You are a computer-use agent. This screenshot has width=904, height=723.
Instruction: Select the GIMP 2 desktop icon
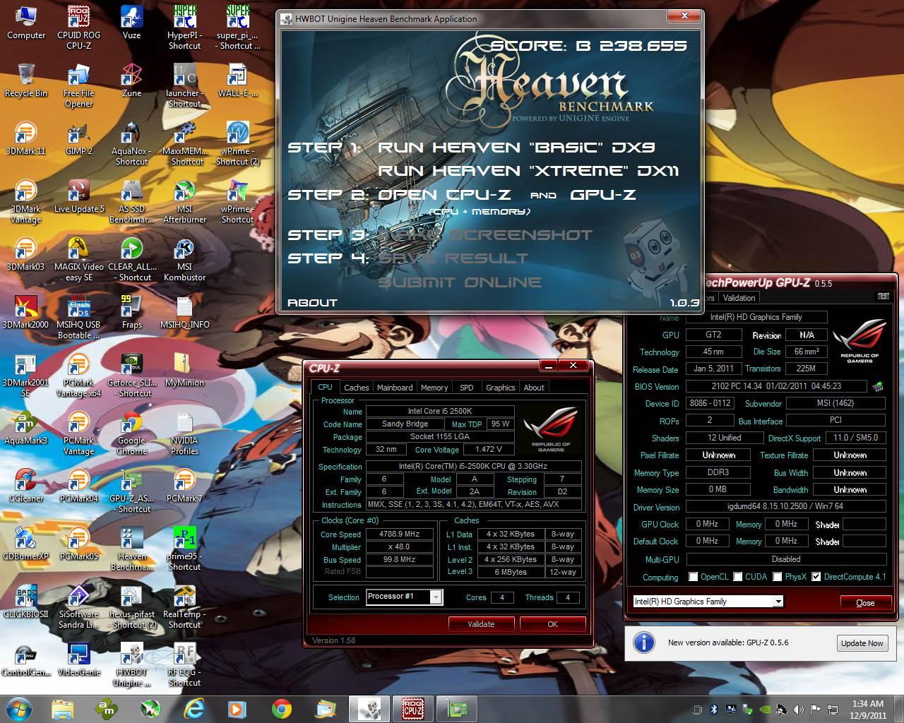pyautogui.click(x=78, y=138)
